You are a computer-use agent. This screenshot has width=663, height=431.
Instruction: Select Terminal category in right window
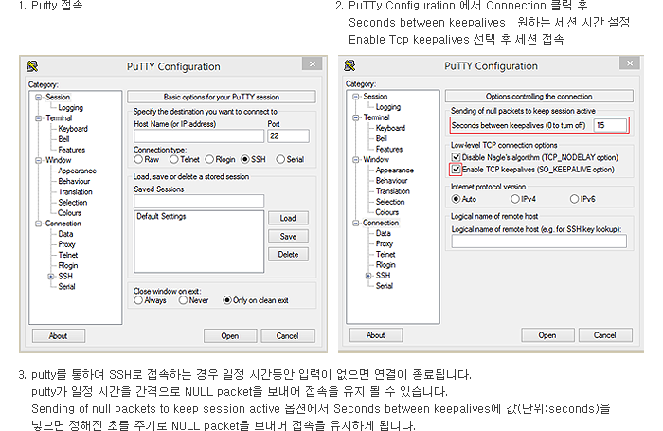pos(376,117)
